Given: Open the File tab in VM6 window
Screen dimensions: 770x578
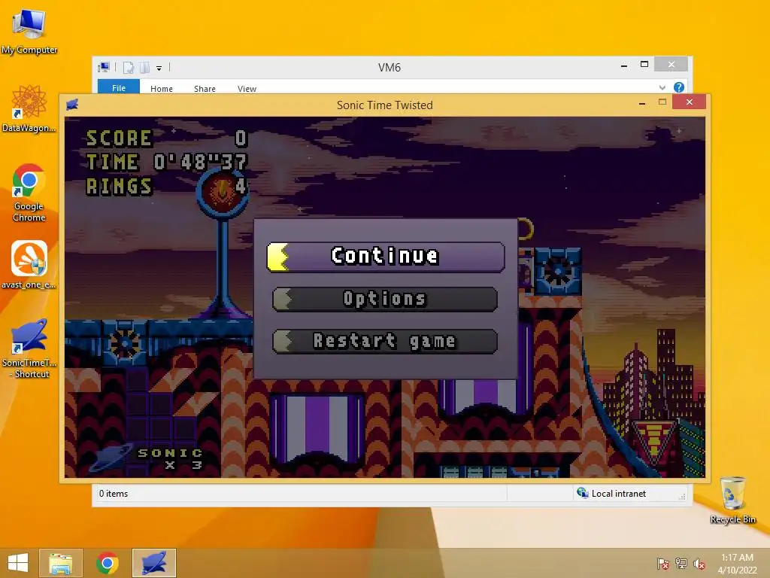Looking at the screenshot, I should coord(118,88).
